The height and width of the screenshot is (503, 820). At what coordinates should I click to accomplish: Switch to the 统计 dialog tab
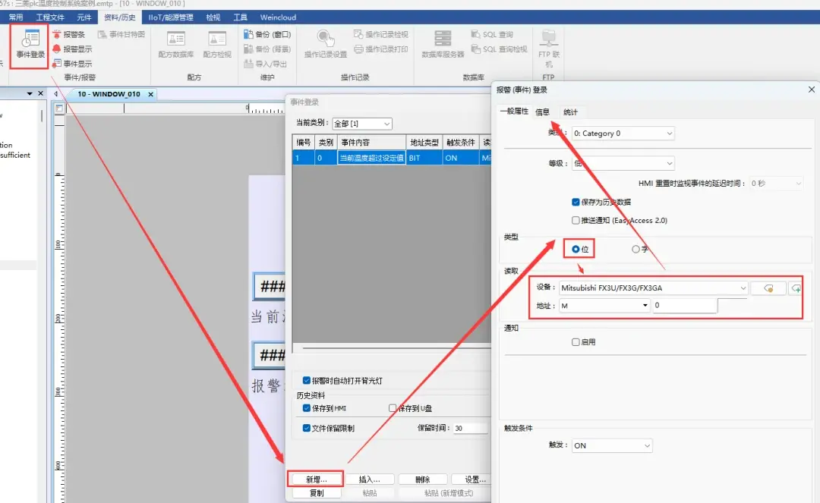[570, 112]
